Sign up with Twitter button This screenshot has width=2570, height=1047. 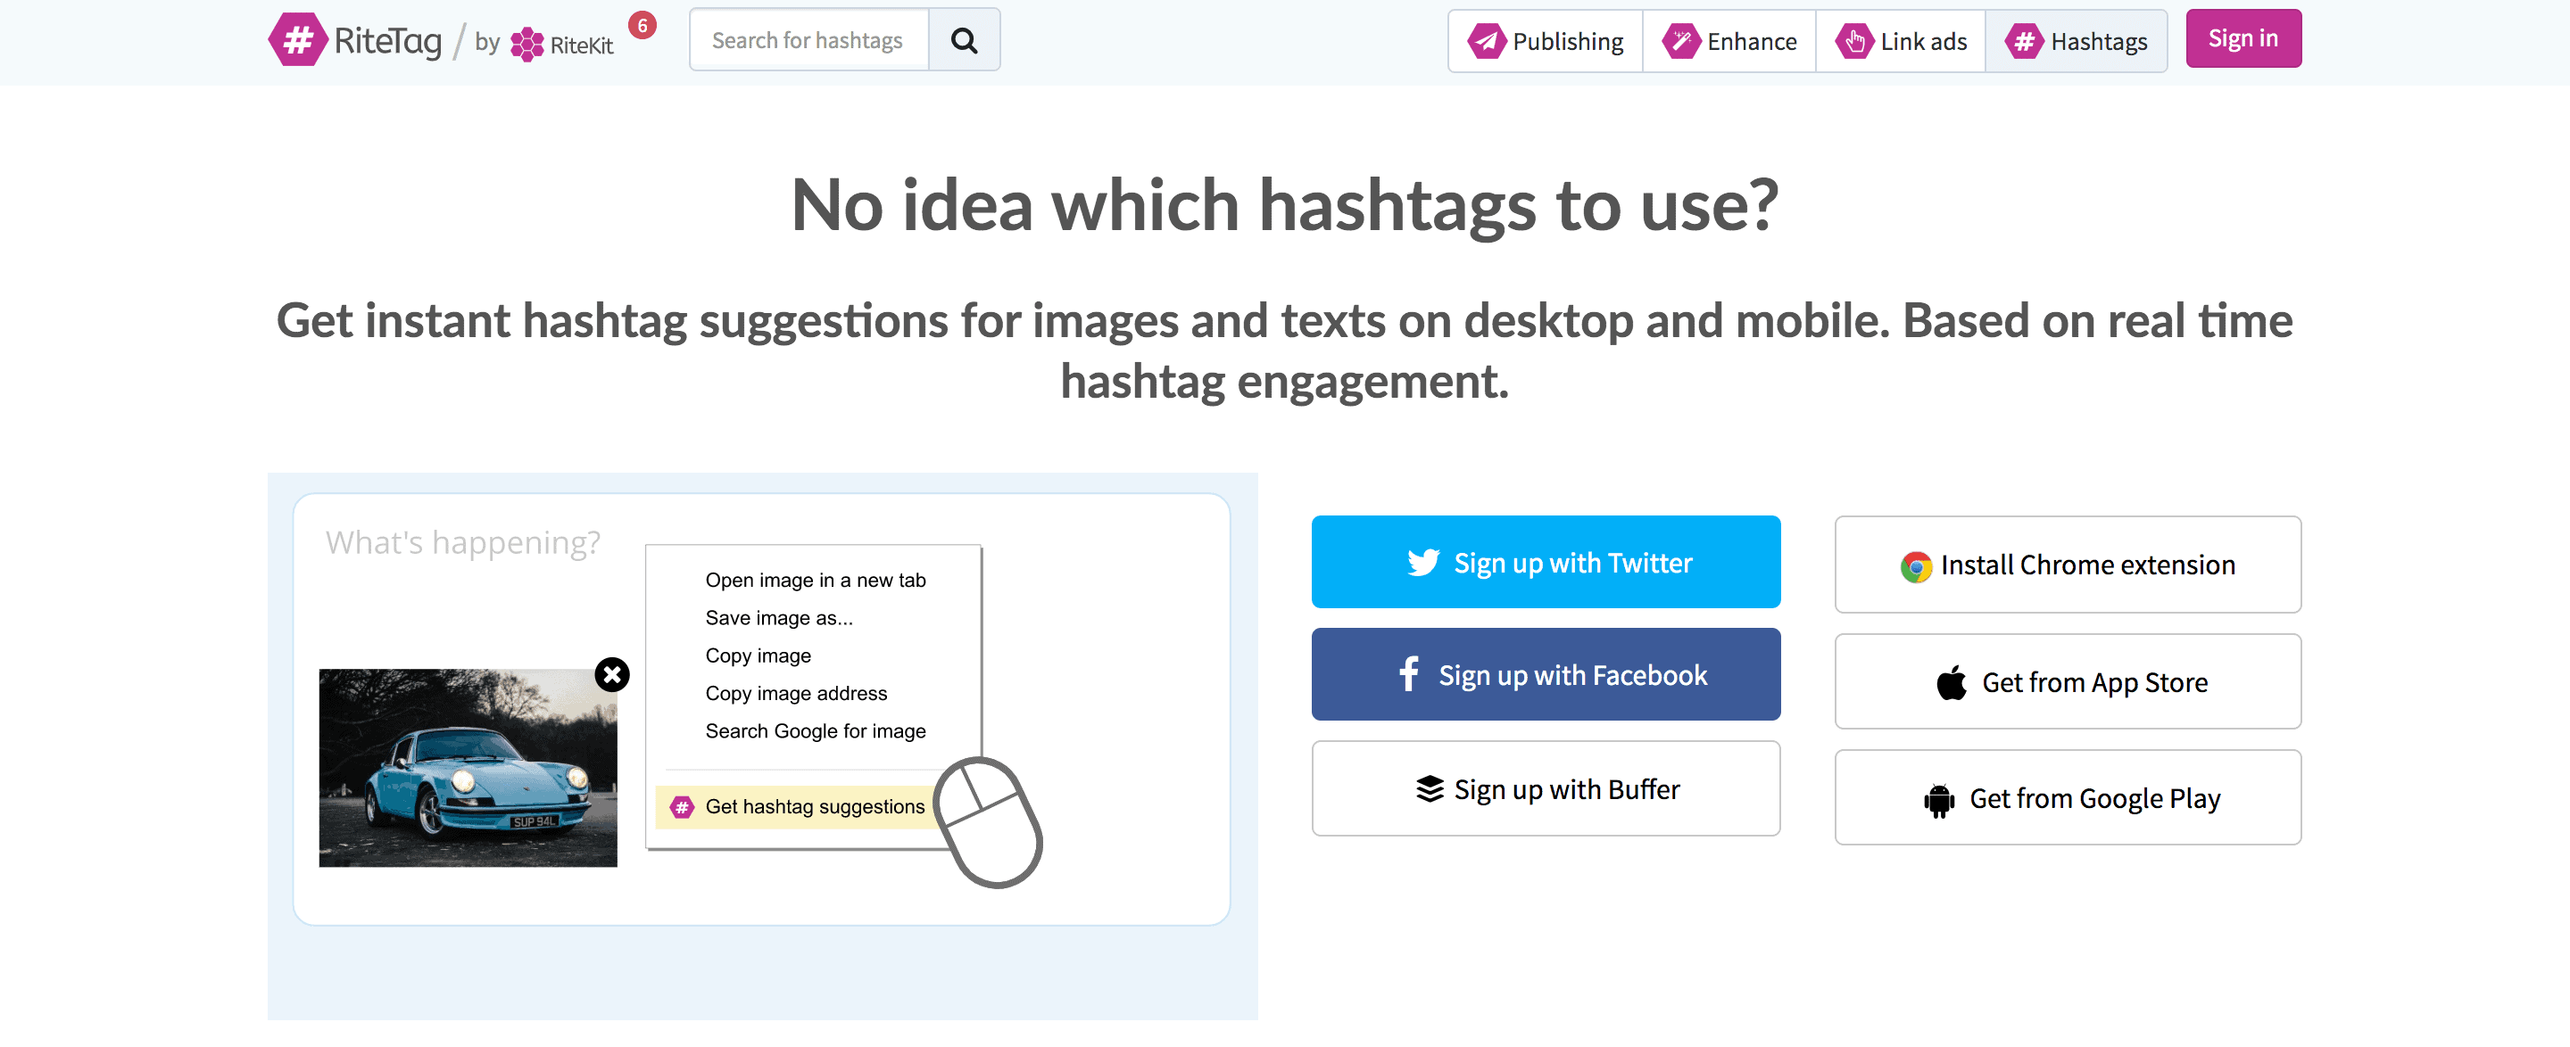click(x=1546, y=563)
